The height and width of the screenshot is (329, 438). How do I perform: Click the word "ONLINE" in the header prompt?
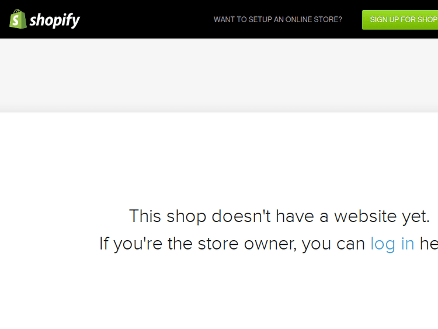(x=298, y=19)
